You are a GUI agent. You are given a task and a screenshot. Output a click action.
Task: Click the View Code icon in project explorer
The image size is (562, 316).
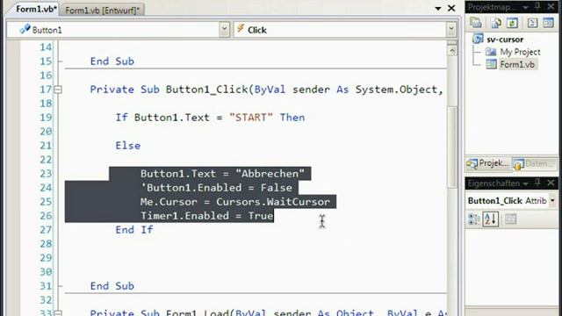tap(532, 23)
